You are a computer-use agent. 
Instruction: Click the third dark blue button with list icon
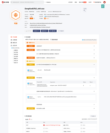[53, 31]
